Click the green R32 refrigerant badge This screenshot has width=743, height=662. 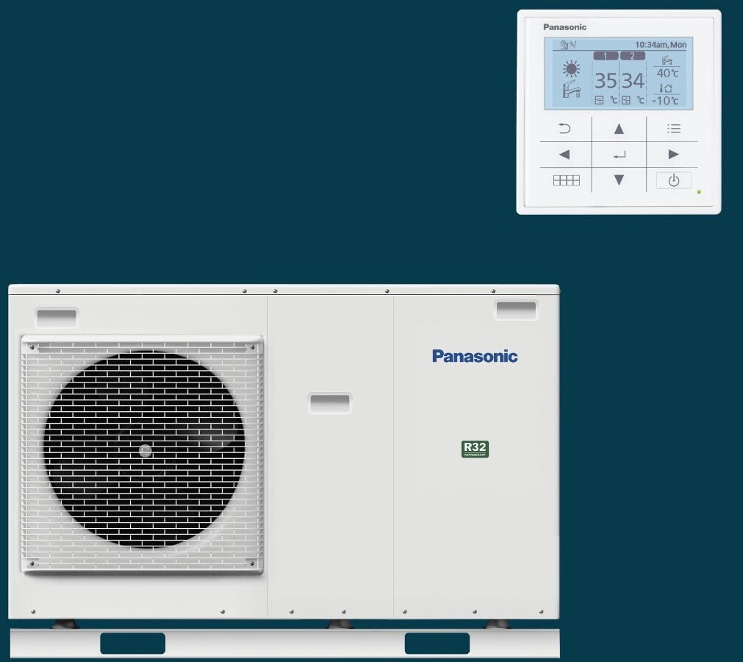475,449
